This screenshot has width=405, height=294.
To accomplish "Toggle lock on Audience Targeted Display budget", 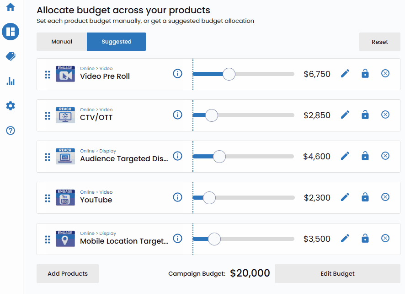I will [x=365, y=156].
